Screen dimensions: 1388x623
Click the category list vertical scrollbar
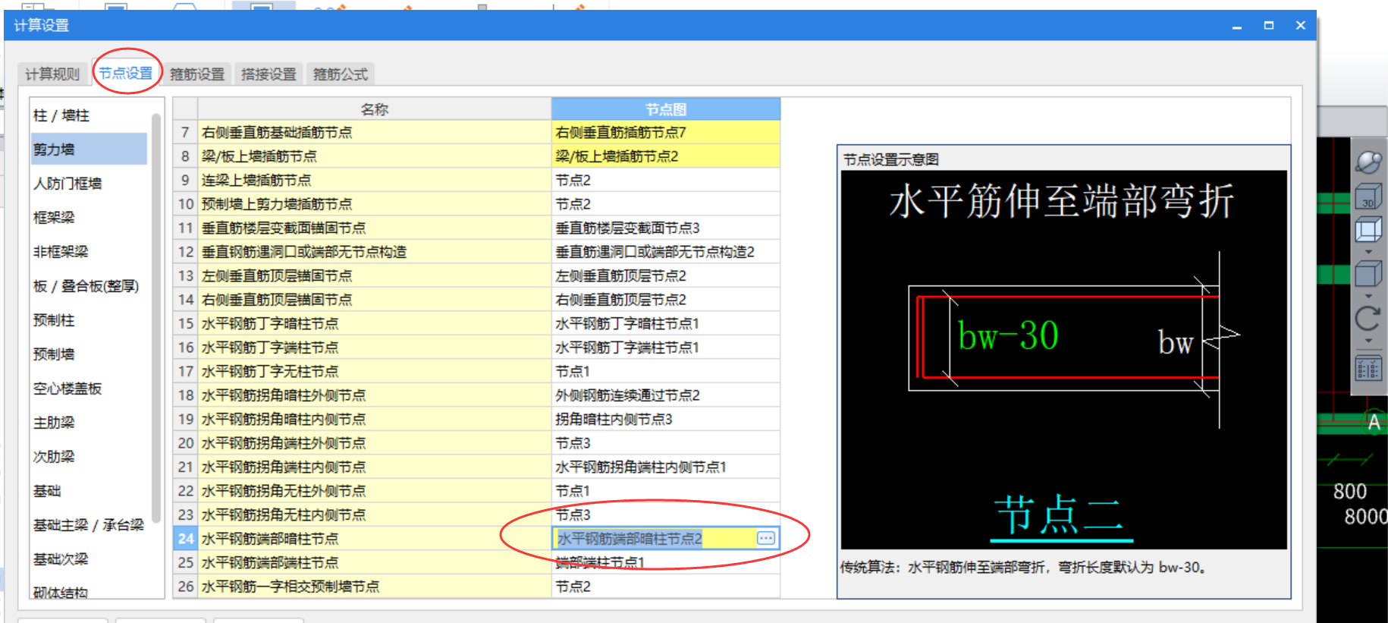pos(156,317)
